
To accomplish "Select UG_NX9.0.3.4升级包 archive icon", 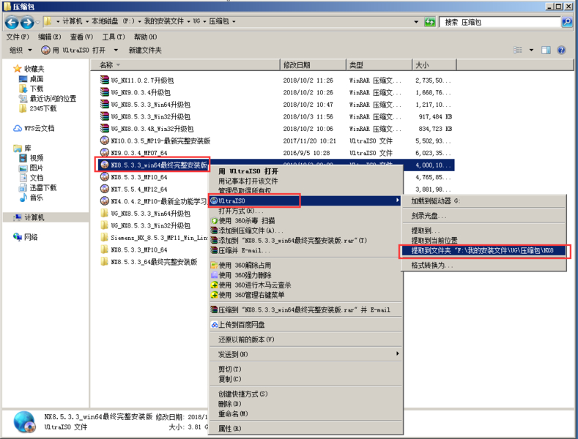I will (x=105, y=92).
